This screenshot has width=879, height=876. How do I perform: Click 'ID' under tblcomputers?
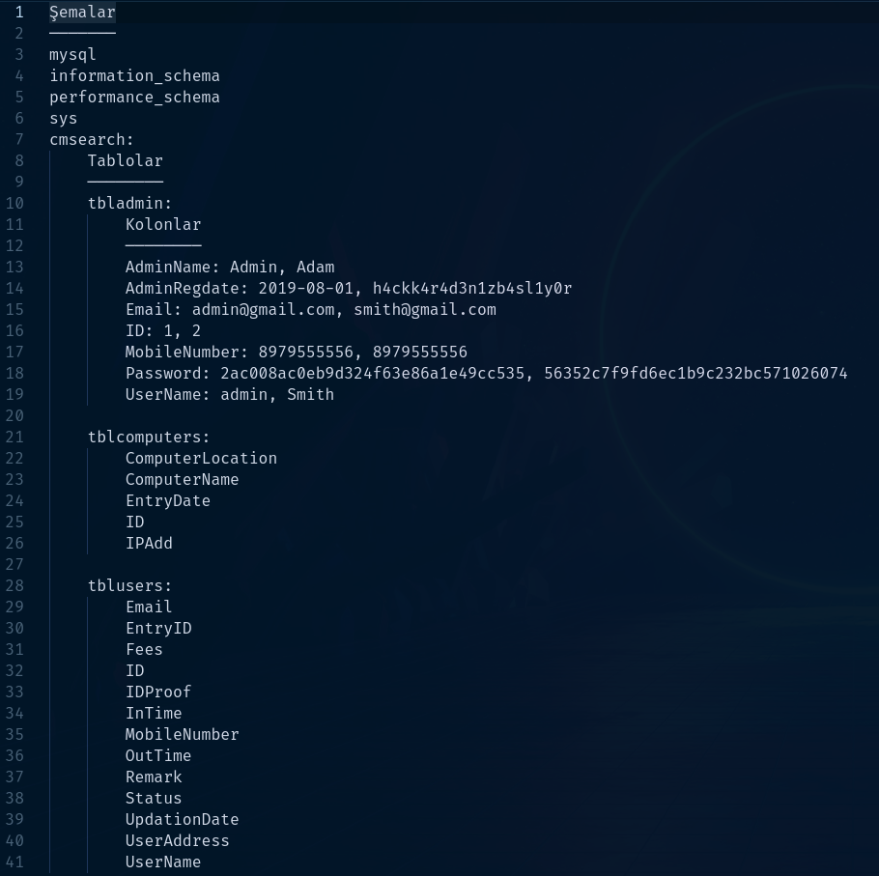click(135, 523)
